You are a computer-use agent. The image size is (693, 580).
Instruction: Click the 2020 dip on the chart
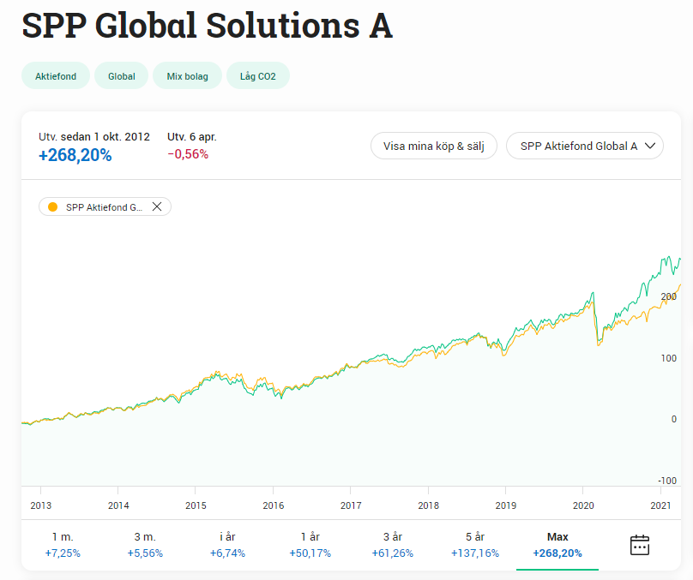(598, 343)
